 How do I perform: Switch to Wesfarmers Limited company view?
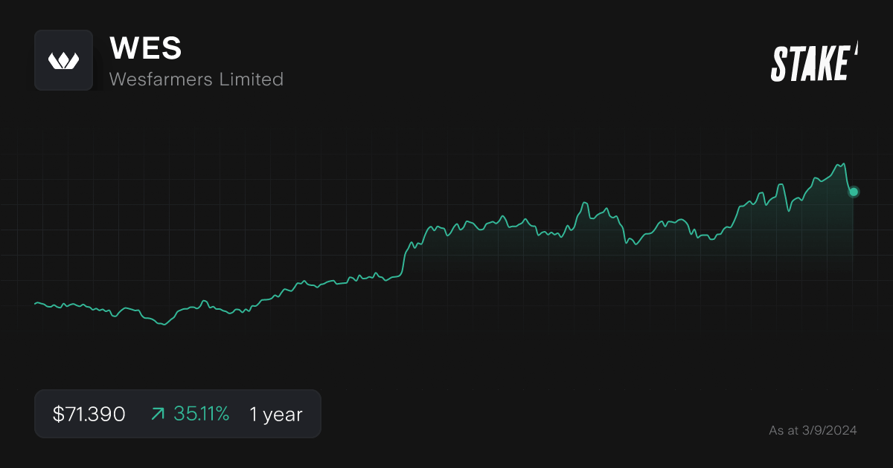point(196,79)
